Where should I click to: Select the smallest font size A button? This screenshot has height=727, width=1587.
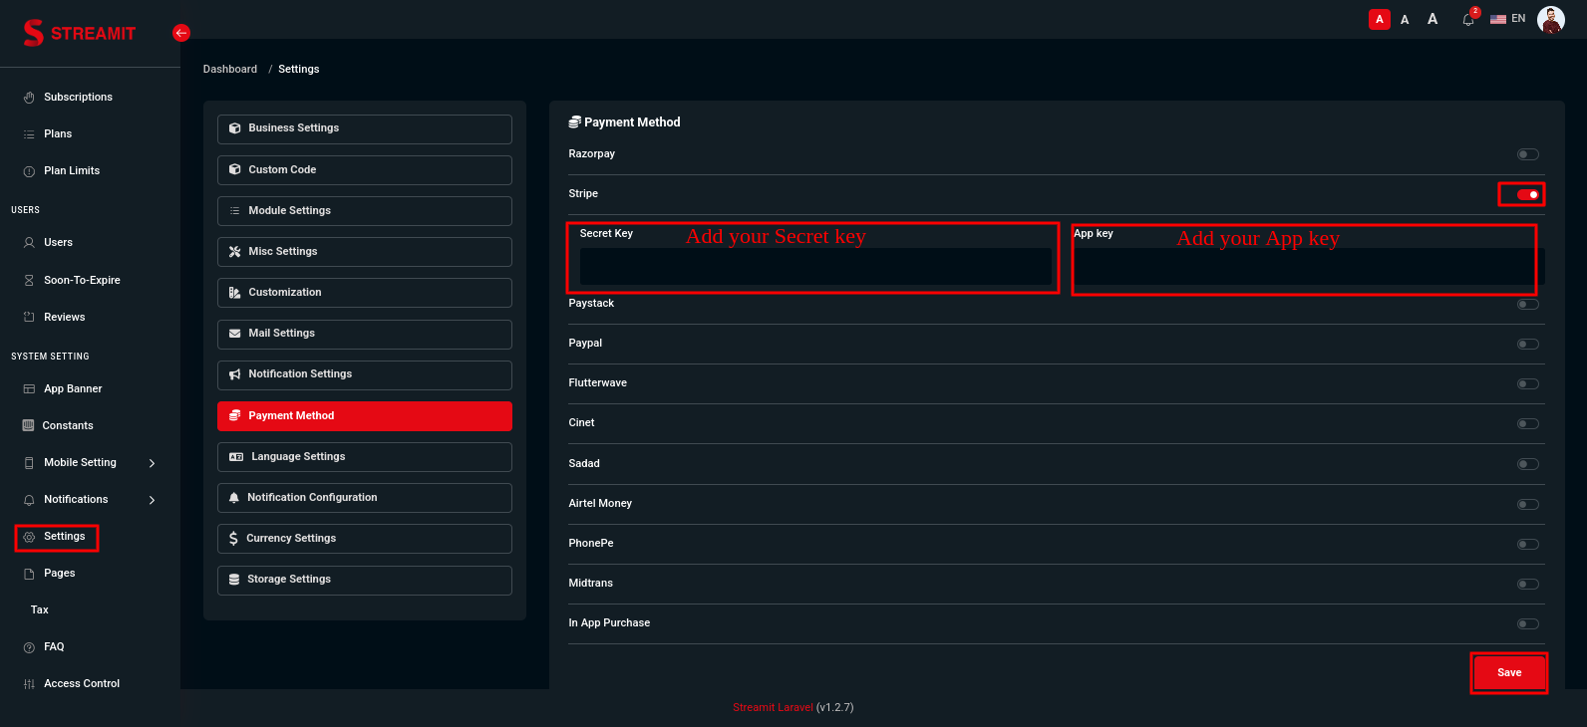[1380, 19]
